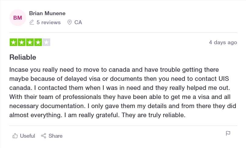Open the Reliable review title

(x=23, y=57)
